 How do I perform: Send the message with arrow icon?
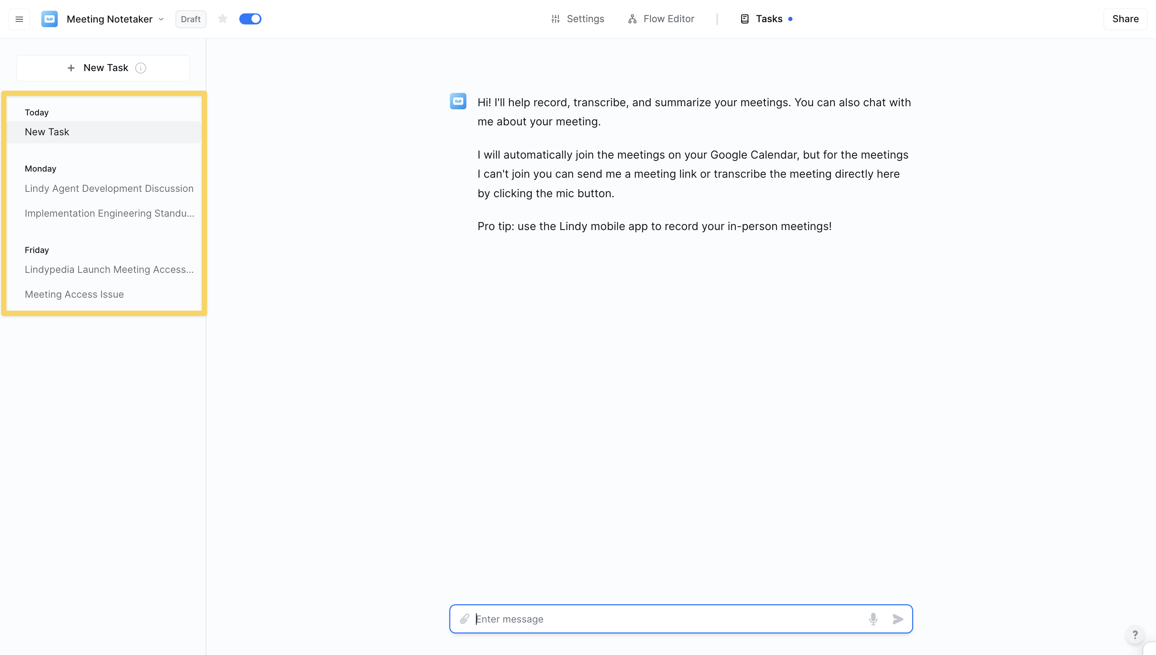click(898, 619)
